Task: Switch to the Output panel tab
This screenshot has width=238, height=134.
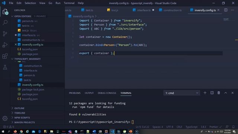Action: coord(89,93)
